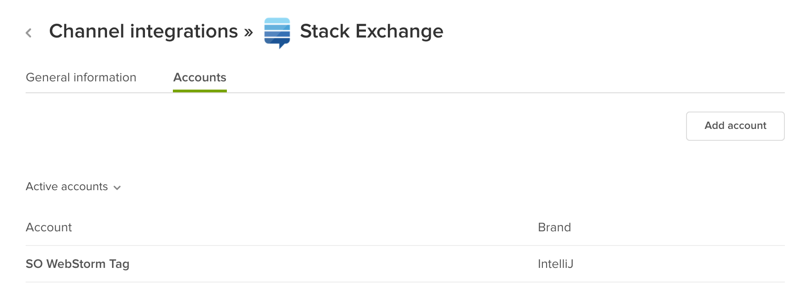Click the Stack Exchange page title

[371, 32]
